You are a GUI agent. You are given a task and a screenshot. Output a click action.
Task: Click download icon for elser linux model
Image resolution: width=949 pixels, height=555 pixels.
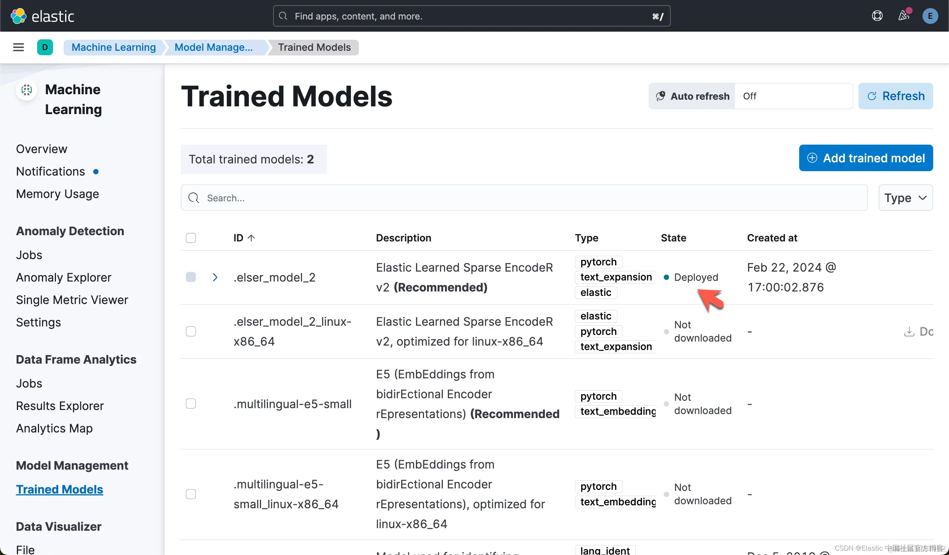coord(909,331)
